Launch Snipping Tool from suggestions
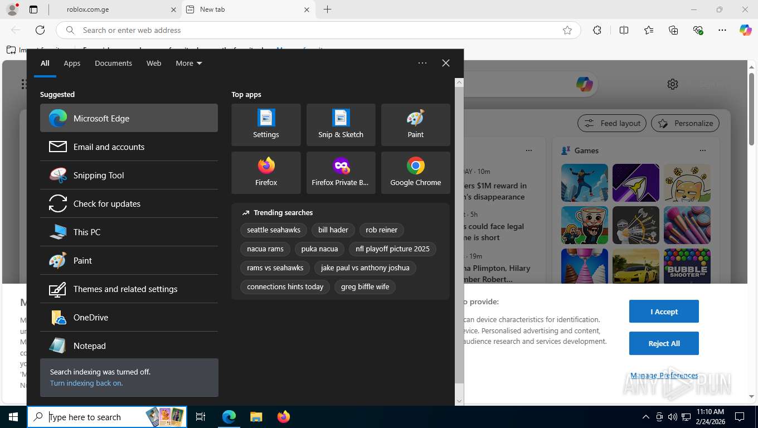This screenshot has width=758, height=428. [x=129, y=175]
